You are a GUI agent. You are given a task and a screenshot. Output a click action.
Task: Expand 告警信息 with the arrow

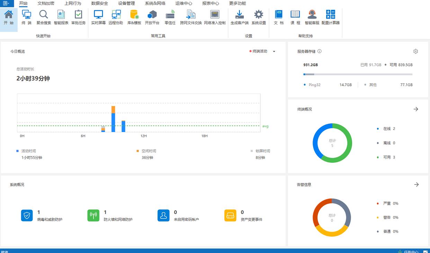[416, 185]
